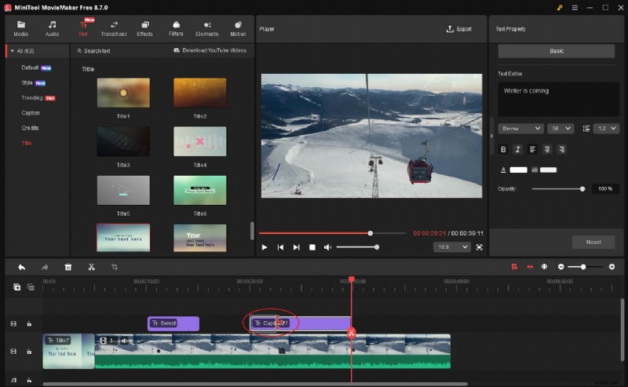Open the Media tab
The width and height of the screenshot is (628, 387).
(x=21, y=29)
